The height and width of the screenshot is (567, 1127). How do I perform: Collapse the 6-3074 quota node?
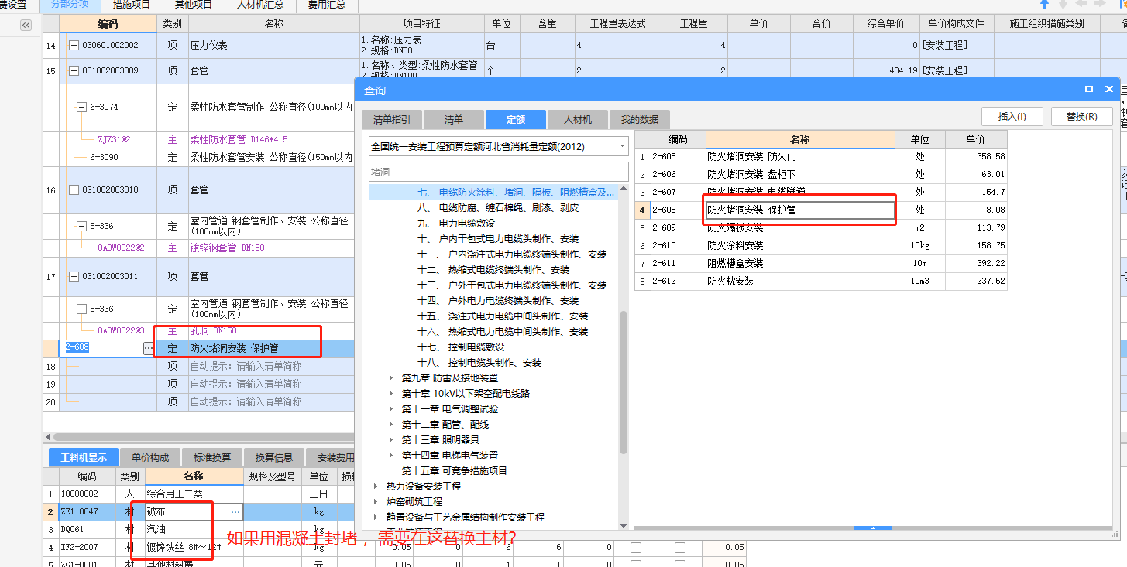point(81,108)
